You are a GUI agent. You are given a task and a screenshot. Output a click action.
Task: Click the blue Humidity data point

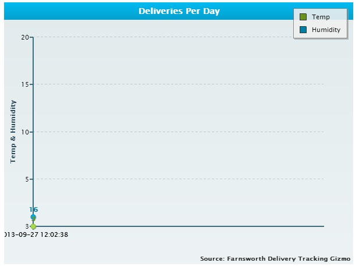tap(33, 217)
